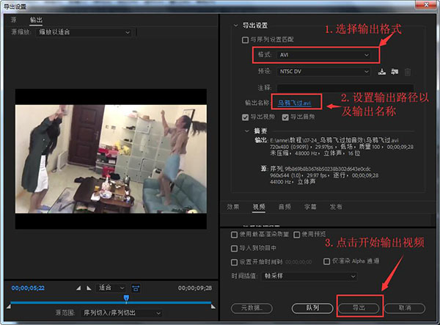This screenshot has width=440, height=325.
Task: Click the 取消 cancel button
Action: (x=405, y=308)
